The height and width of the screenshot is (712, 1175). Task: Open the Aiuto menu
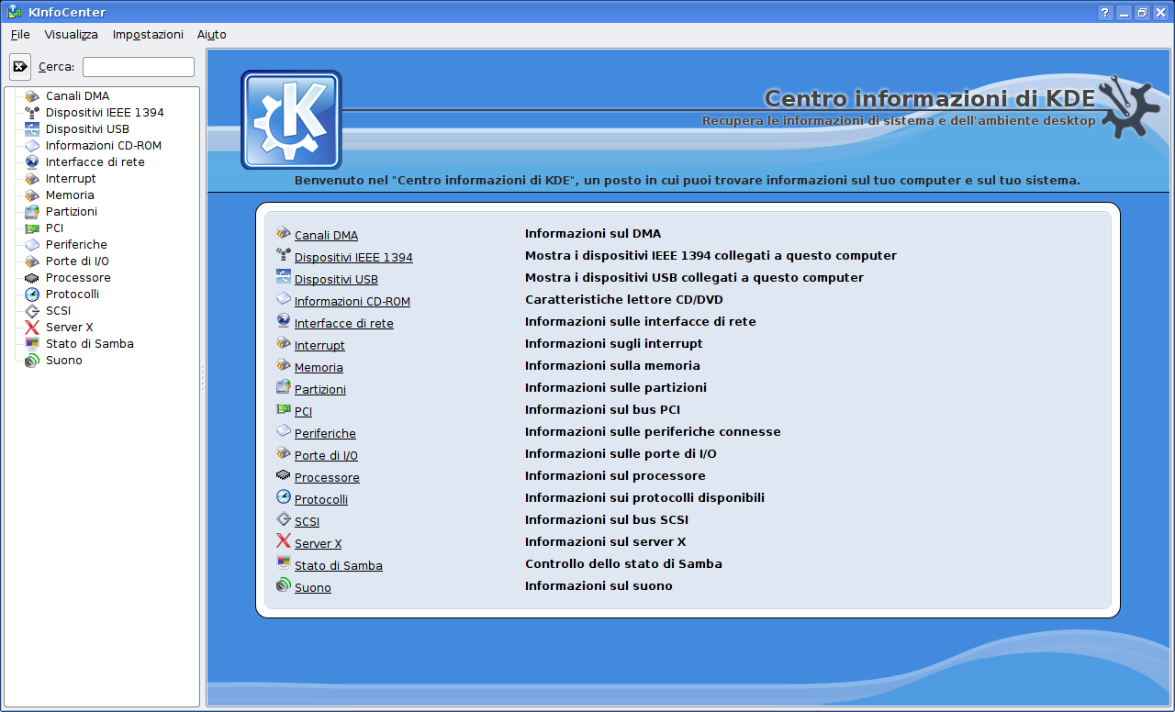coord(212,35)
